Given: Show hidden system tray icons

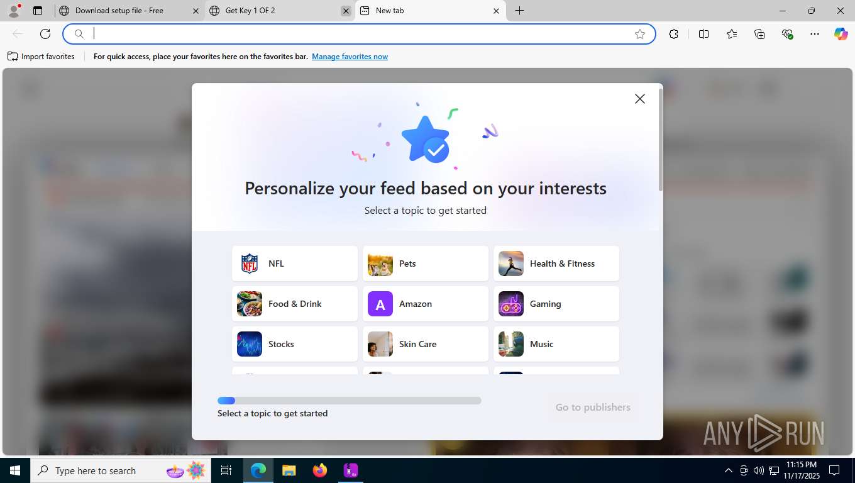Looking at the screenshot, I should (x=728, y=470).
